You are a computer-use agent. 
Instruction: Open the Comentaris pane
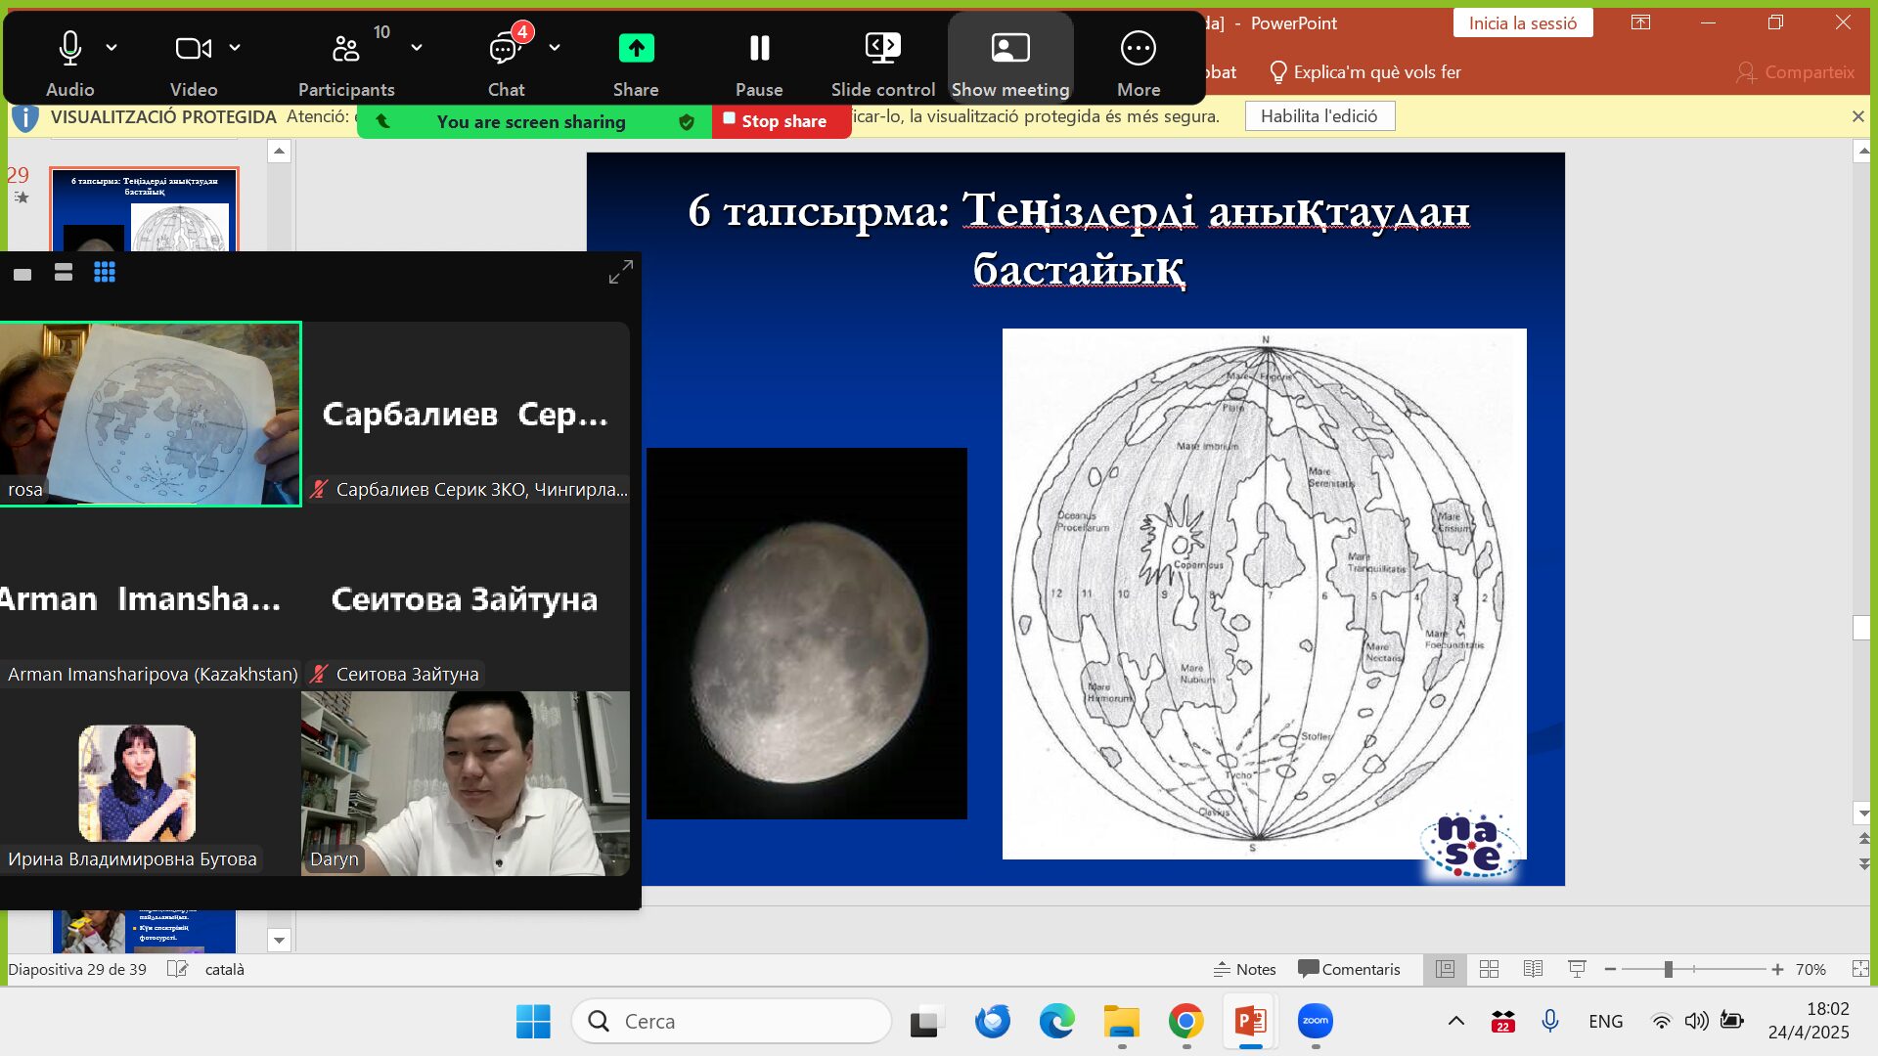(1349, 969)
